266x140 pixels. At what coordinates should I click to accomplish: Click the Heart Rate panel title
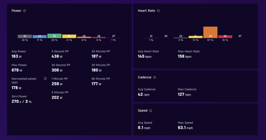(147, 11)
